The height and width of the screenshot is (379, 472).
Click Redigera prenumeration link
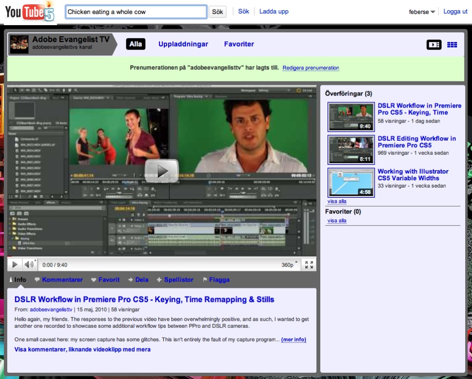pos(311,68)
